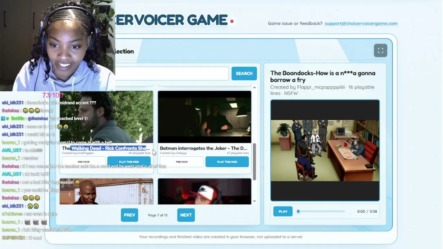This screenshot has width=443, height=249.
Task: Click the 'Created by Flappi_mcpapppiiiii' details line
Action: (322, 90)
